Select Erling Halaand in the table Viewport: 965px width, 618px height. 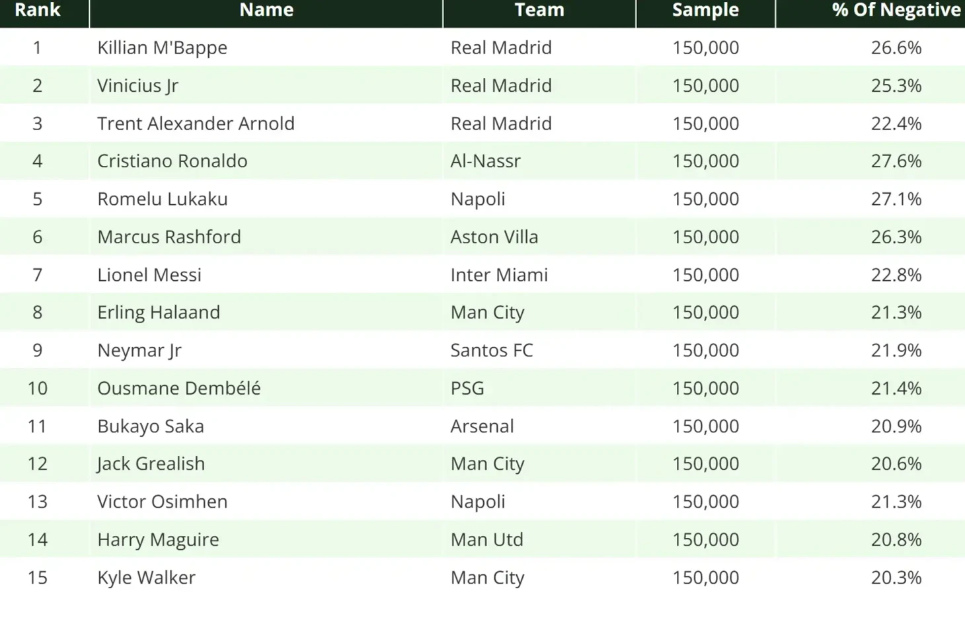pos(159,312)
